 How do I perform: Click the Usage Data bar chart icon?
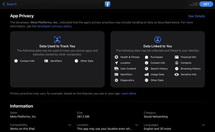146,74
